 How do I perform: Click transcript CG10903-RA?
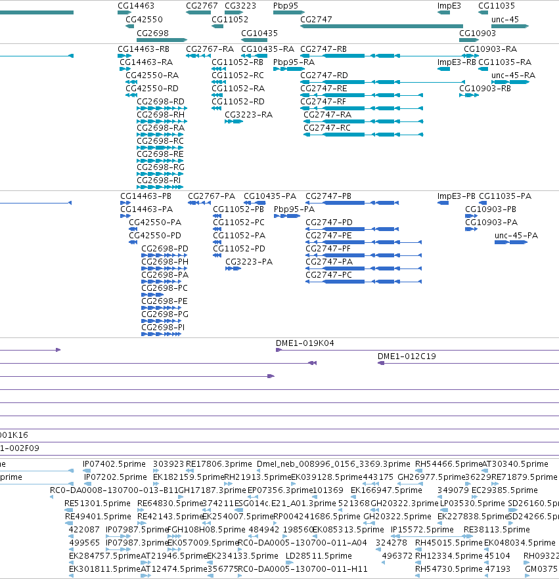pos(490,49)
